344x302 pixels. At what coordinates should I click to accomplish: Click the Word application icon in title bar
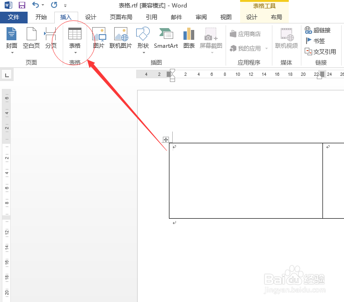tap(8, 5)
